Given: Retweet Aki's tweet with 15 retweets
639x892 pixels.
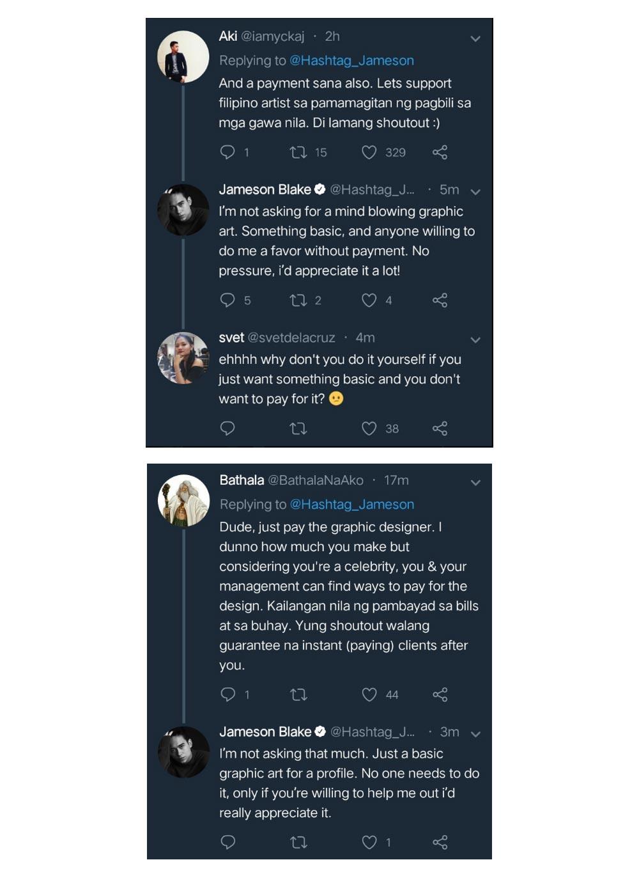Looking at the screenshot, I should (298, 152).
